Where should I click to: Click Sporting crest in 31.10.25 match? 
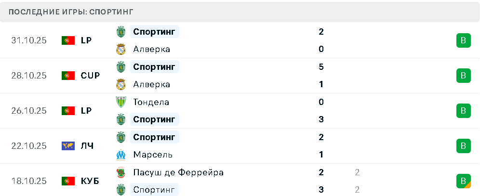pos(121,32)
